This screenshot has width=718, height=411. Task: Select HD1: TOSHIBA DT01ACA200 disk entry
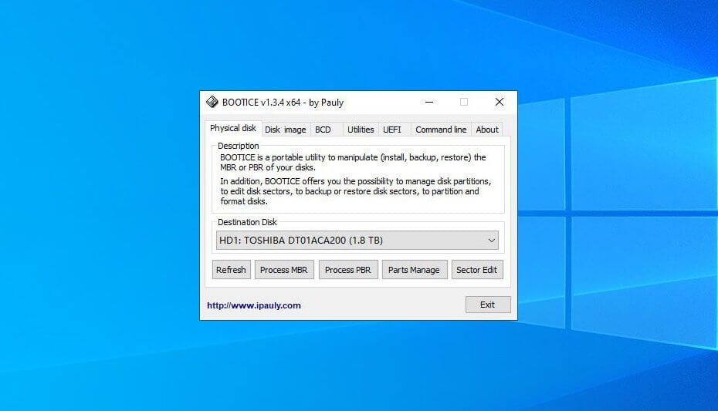click(357, 241)
